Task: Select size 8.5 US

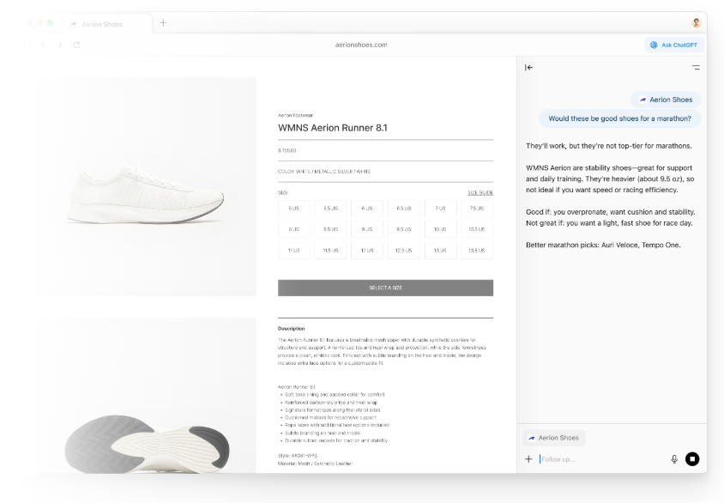Action: [x=330, y=229]
